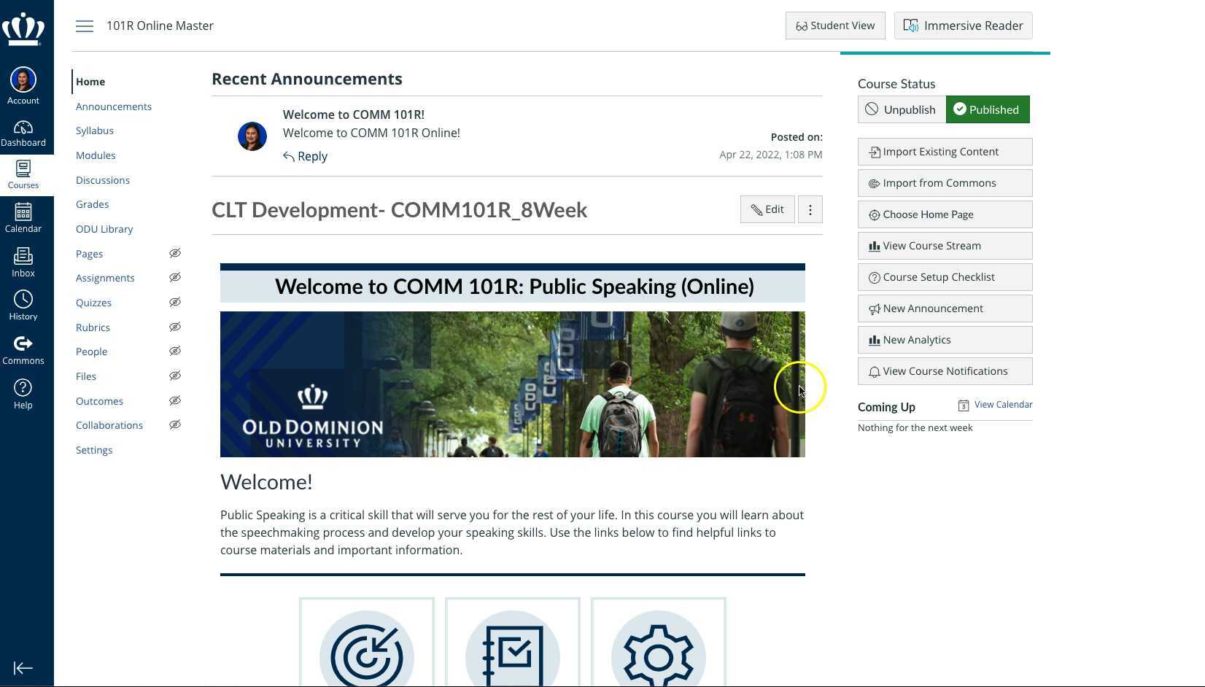This screenshot has width=1205, height=687.
Task: Open the History panel
Action: point(23,306)
